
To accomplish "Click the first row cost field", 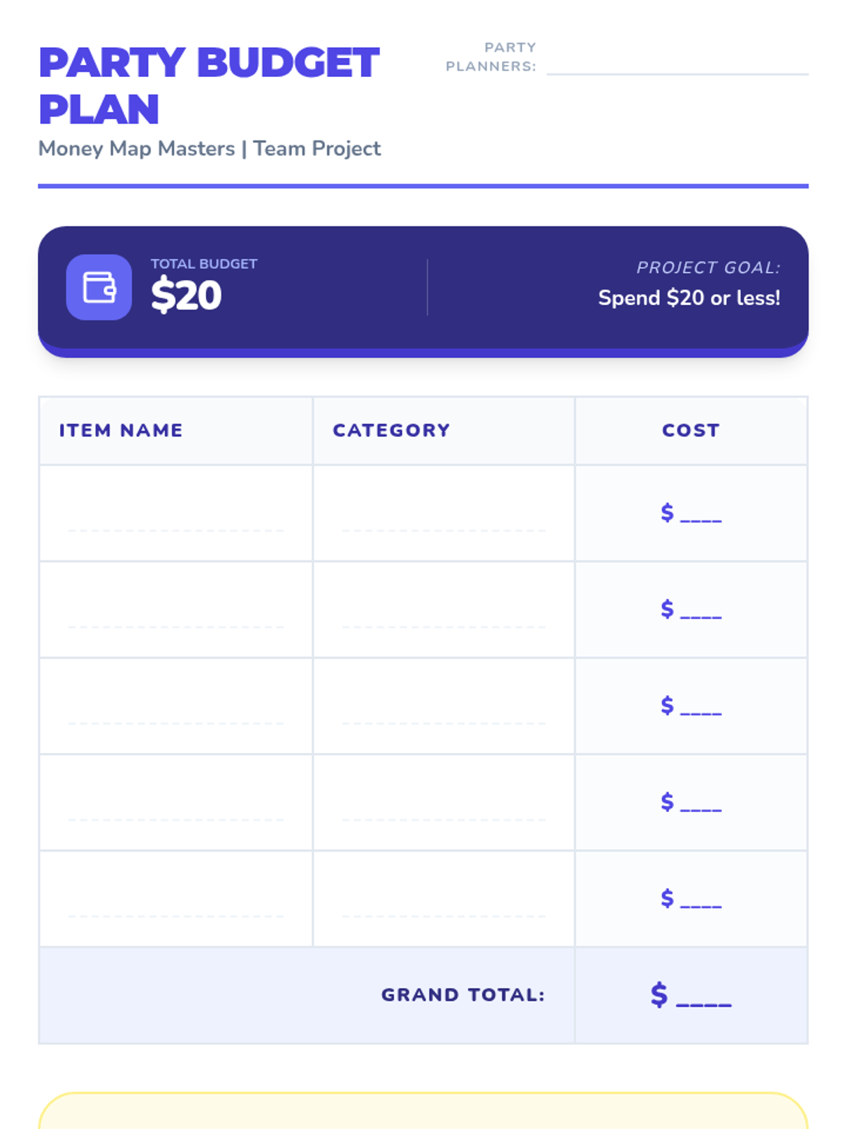I will coord(692,513).
